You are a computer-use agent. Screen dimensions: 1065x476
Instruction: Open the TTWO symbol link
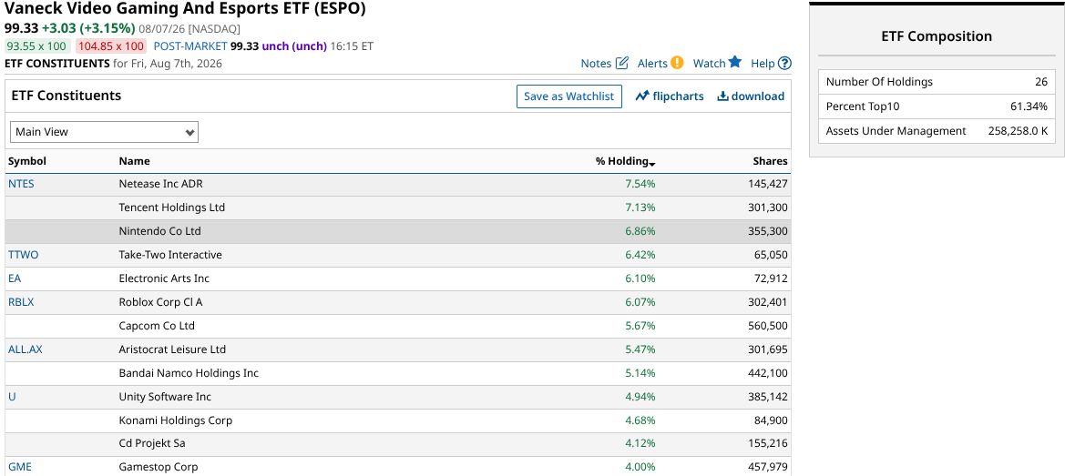tap(23, 255)
